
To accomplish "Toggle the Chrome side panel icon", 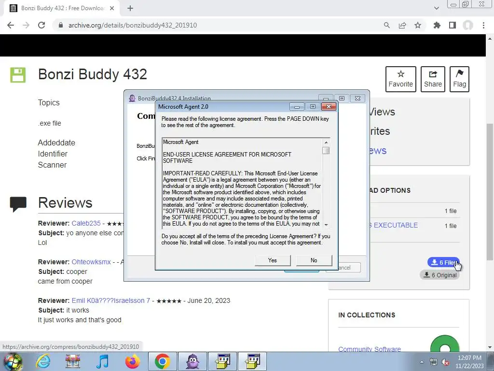I will [453, 25].
